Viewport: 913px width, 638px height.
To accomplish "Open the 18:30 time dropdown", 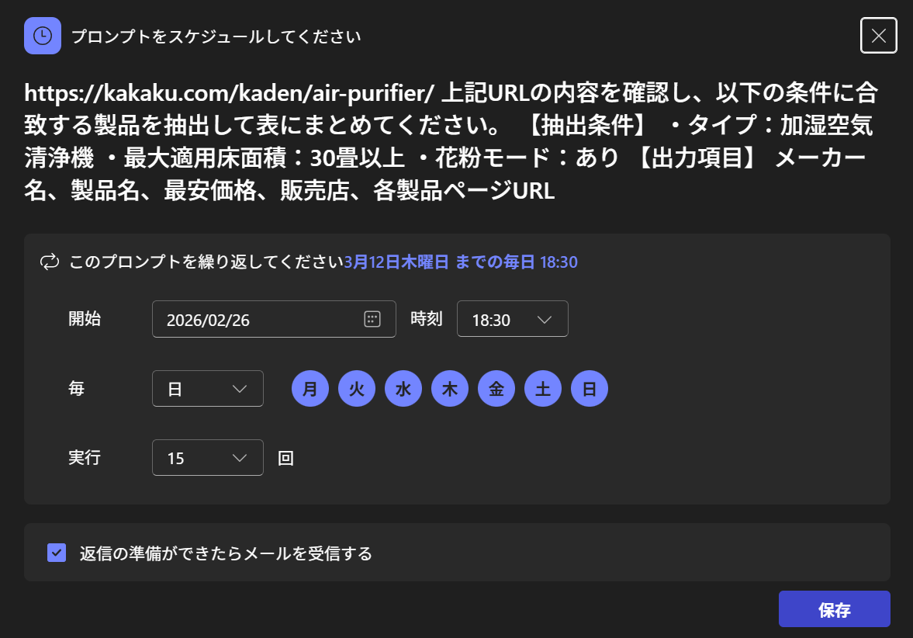I will (512, 319).
